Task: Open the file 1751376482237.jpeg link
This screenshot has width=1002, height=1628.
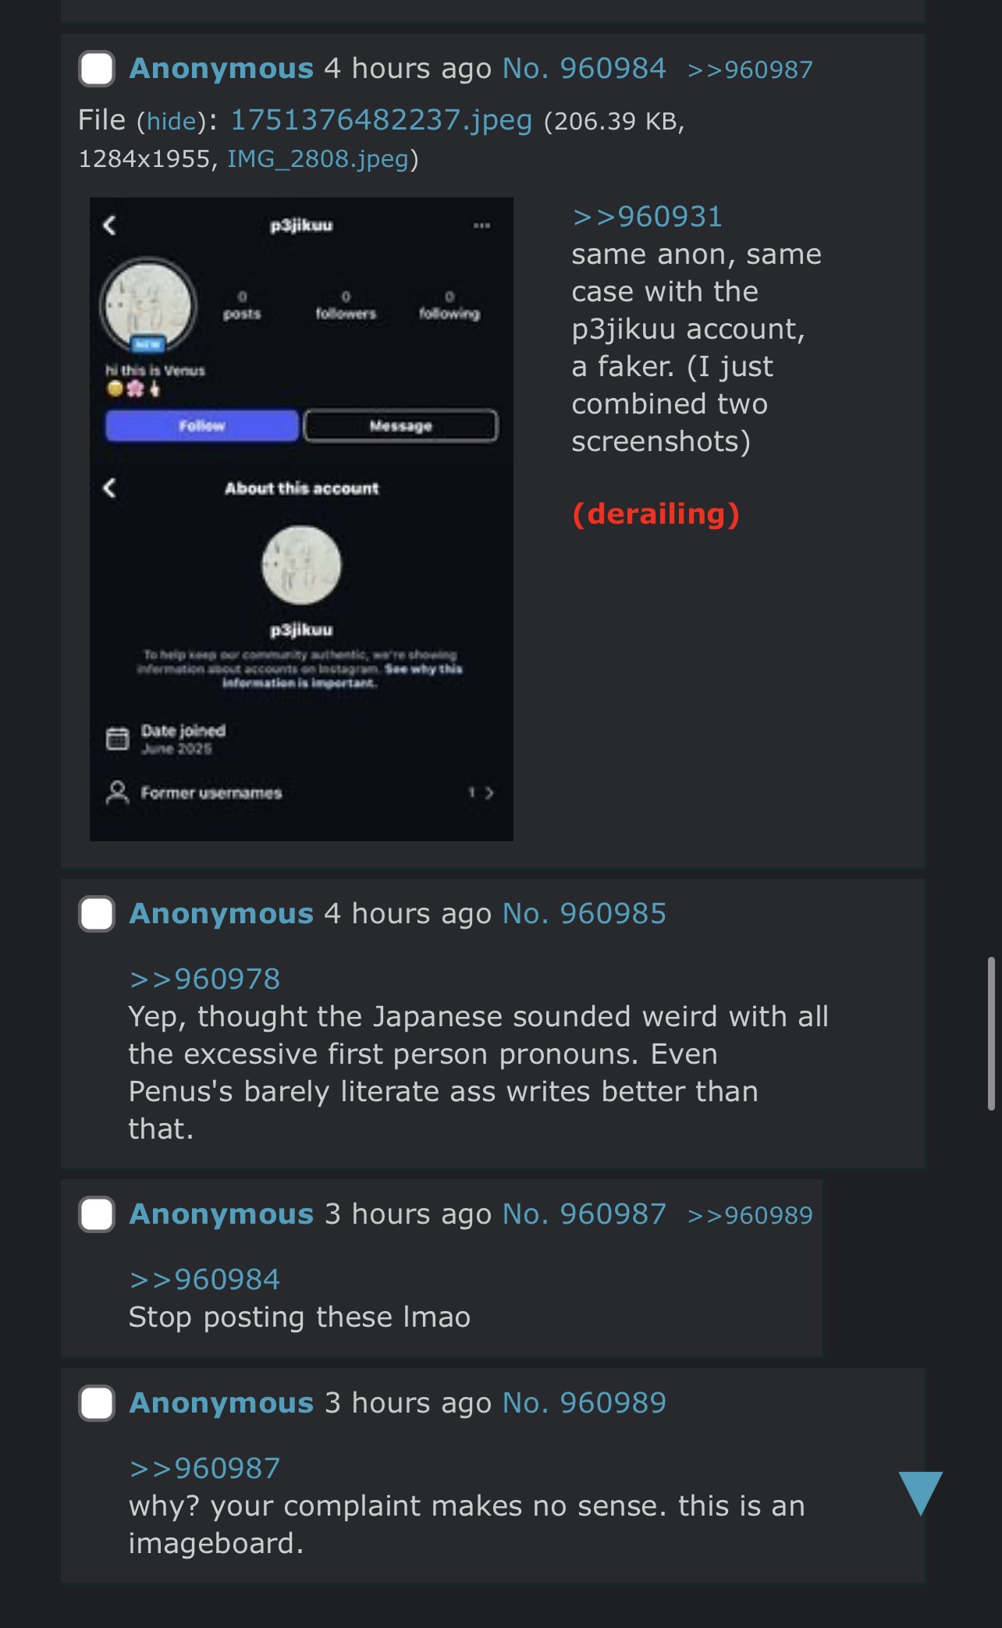Action: coord(382,120)
